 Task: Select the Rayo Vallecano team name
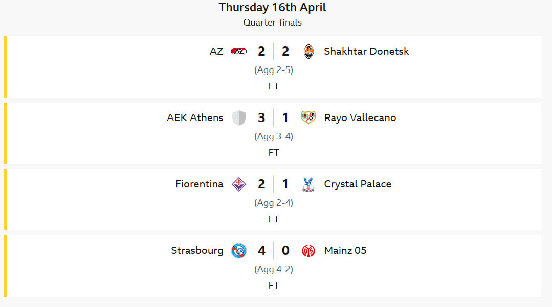[360, 117]
